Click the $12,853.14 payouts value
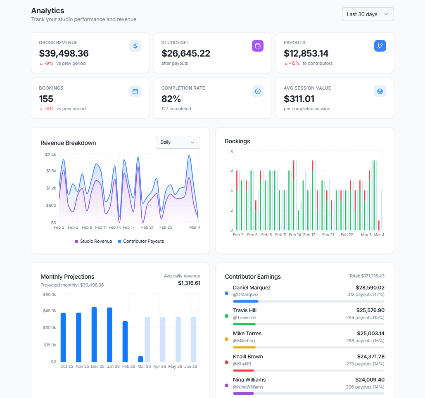Viewport: 425px width, 398px height. coord(306,53)
